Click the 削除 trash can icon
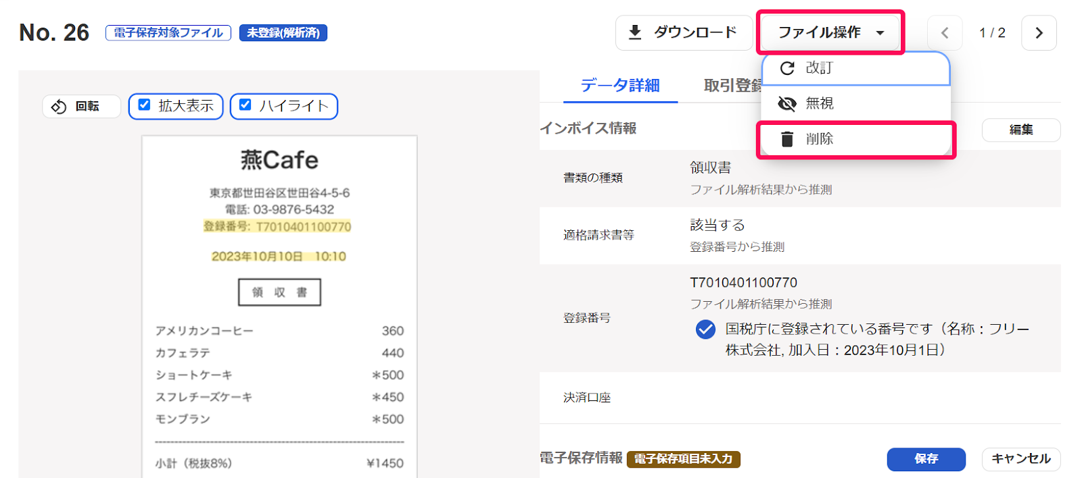1082x478 pixels. point(787,139)
